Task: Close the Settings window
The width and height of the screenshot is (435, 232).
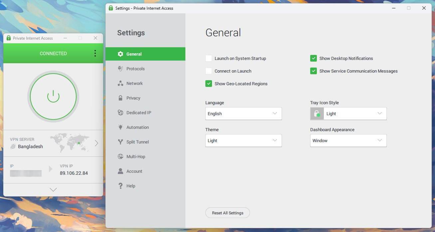Action: click(424, 8)
